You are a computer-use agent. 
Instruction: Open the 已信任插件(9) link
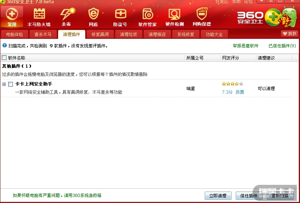[x=282, y=46]
